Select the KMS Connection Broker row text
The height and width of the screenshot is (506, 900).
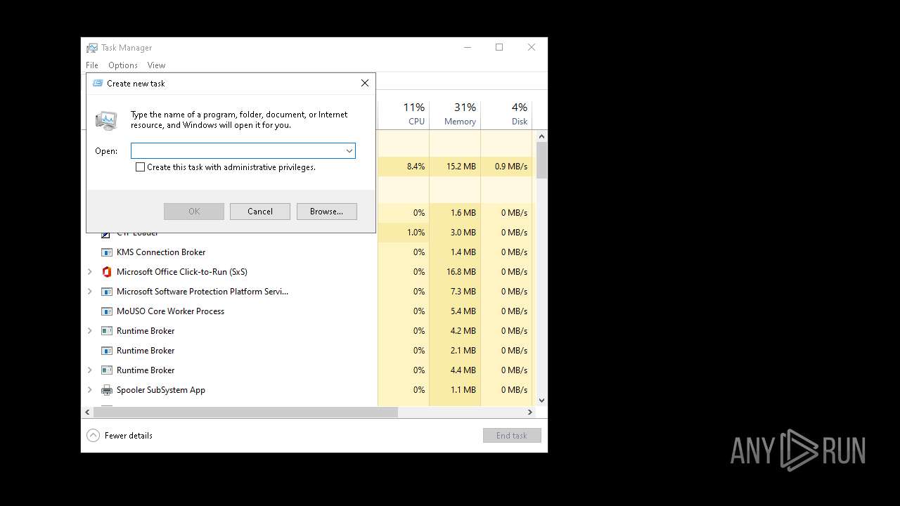pyautogui.click(x=161, y=252)
